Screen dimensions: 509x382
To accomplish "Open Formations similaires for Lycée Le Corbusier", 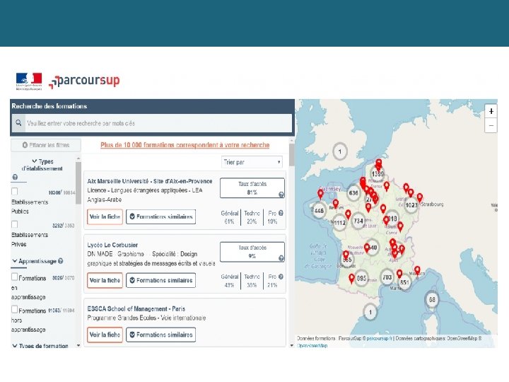I will [161, 280].
